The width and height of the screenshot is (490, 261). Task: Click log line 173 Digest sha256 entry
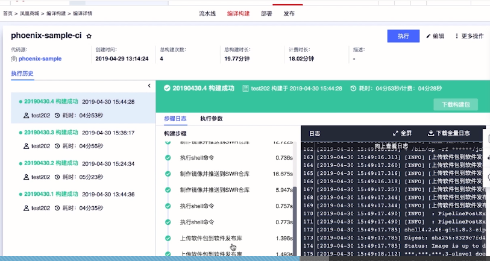click(394, 238)
